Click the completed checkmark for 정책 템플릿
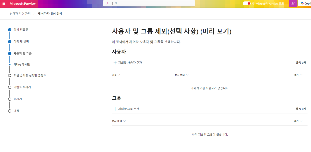This screenshot has width=311, height=152. tap(10, 30)
